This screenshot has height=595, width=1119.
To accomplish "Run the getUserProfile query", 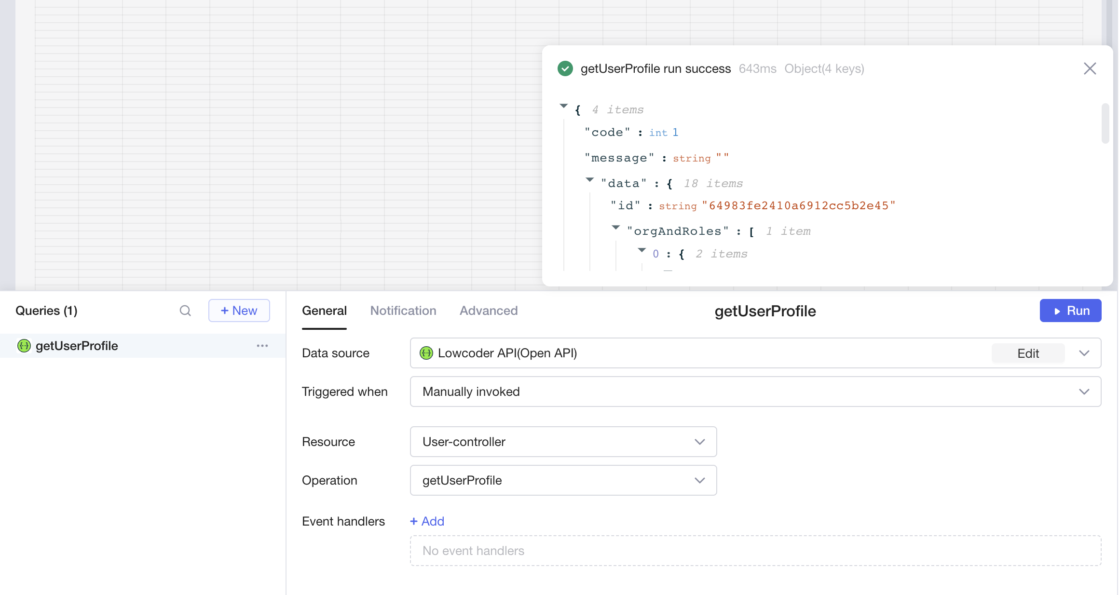I will (1070, 311).
